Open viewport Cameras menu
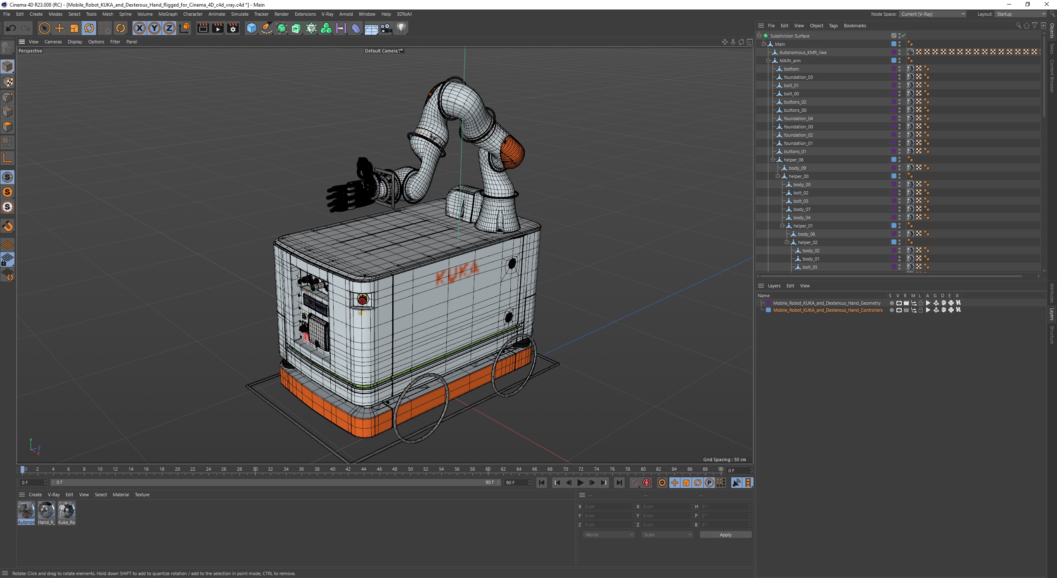The image size is (1057, 578). pyautogui.click(x=53, y=42)
